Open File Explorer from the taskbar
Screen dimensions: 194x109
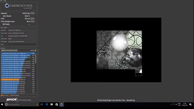(x=52, y=104)
